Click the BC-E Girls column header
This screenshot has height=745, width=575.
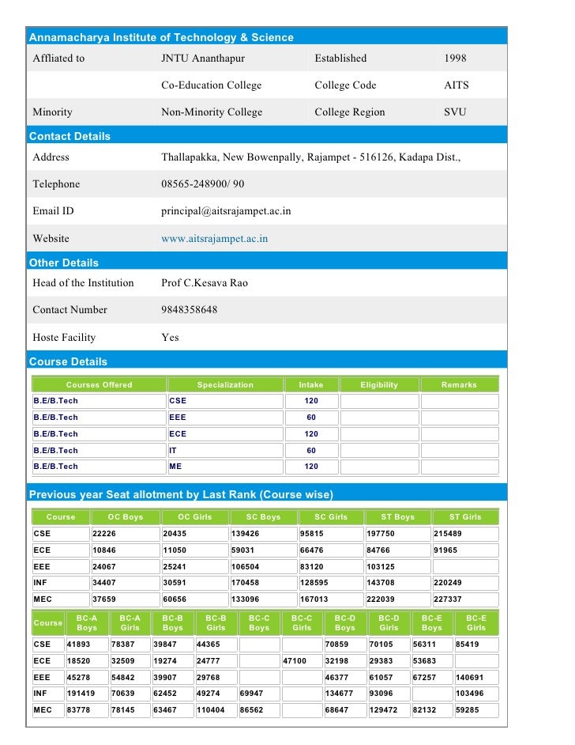click(x=476, y=623)
